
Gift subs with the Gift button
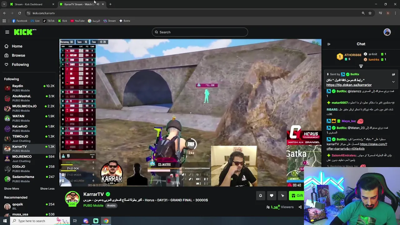(297, 196)
